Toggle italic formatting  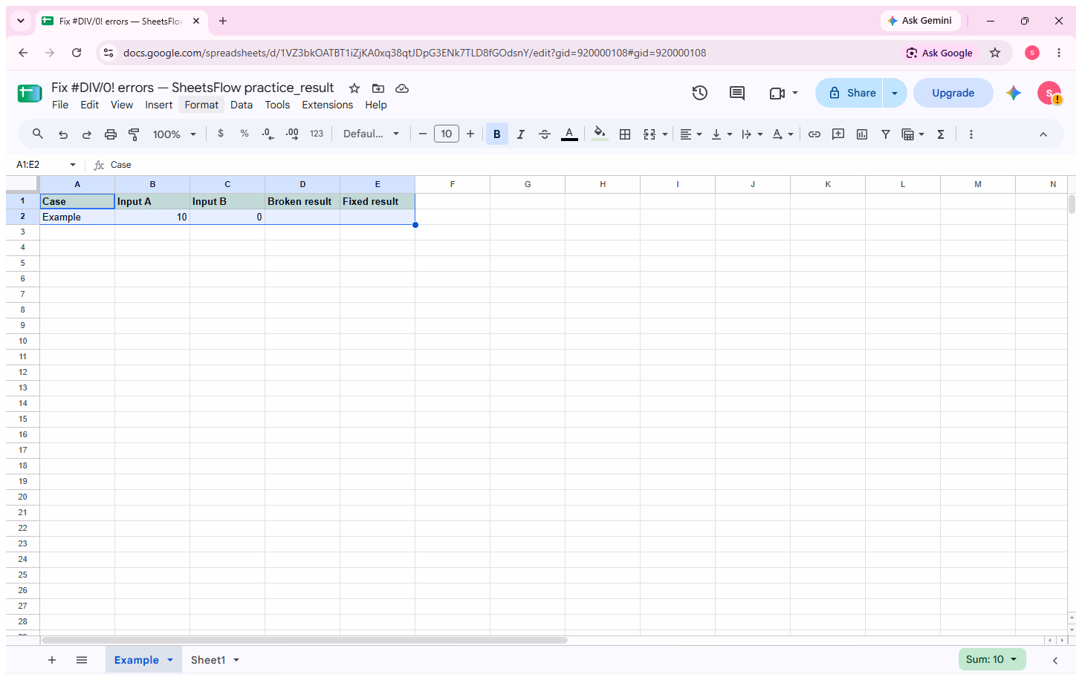tap(521, 134)
